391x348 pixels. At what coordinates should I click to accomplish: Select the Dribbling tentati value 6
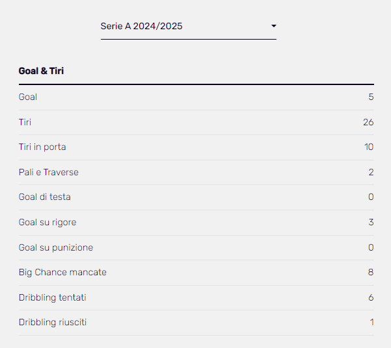(x=371, y=297)
